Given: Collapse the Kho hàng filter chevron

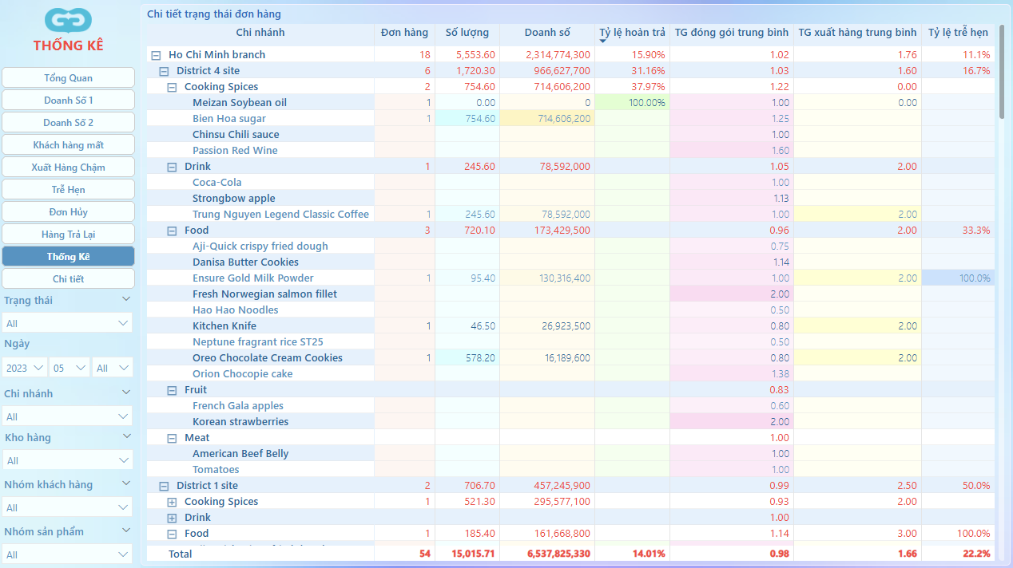Looking at the screenshot, I should [x=125, y=436].
